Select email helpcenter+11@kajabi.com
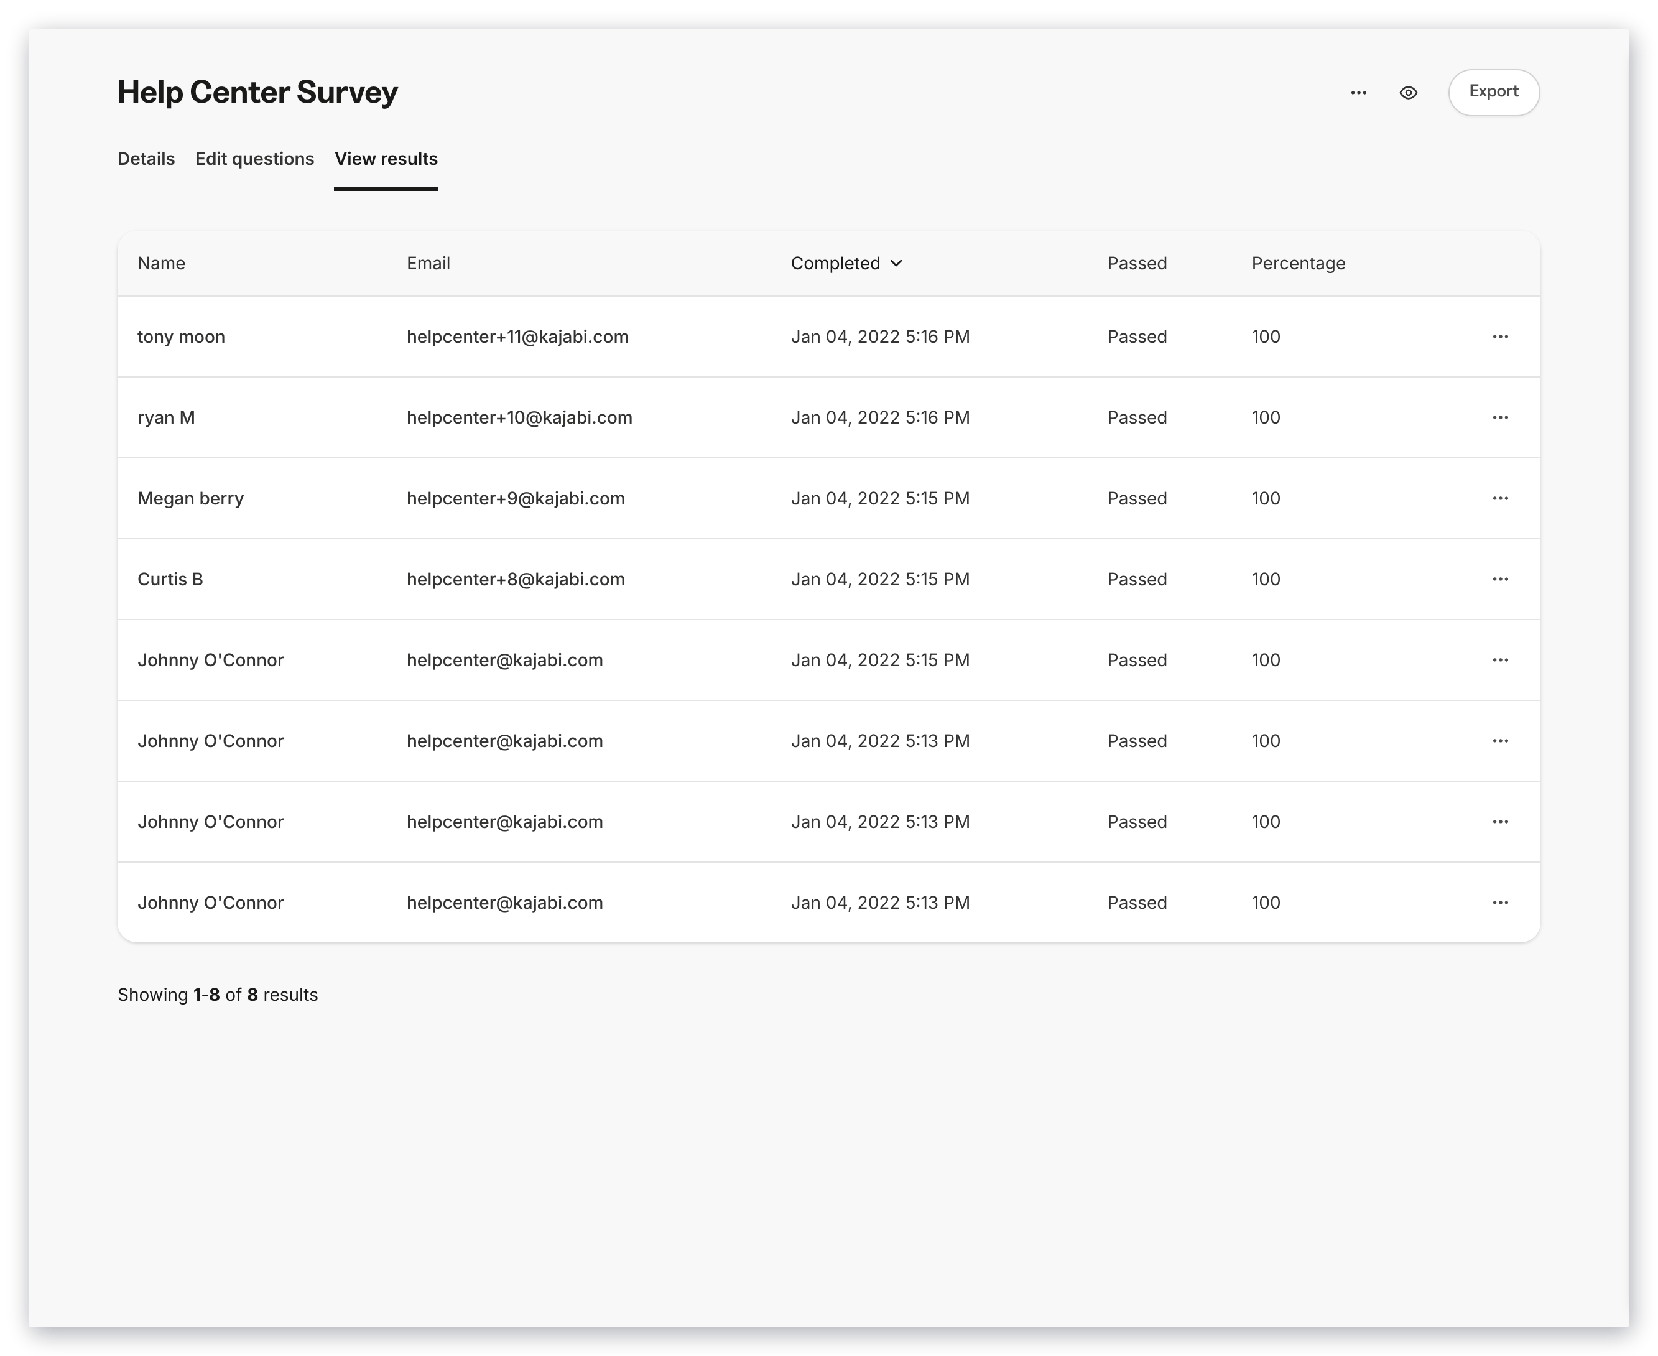The width and height of the screenshot is (1658, 1356). tap(517, 337)
